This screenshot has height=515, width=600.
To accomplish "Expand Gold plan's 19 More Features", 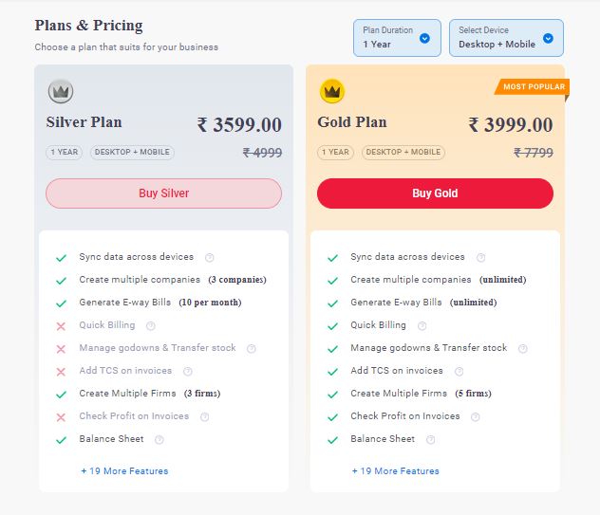I will tap(395, 471).
